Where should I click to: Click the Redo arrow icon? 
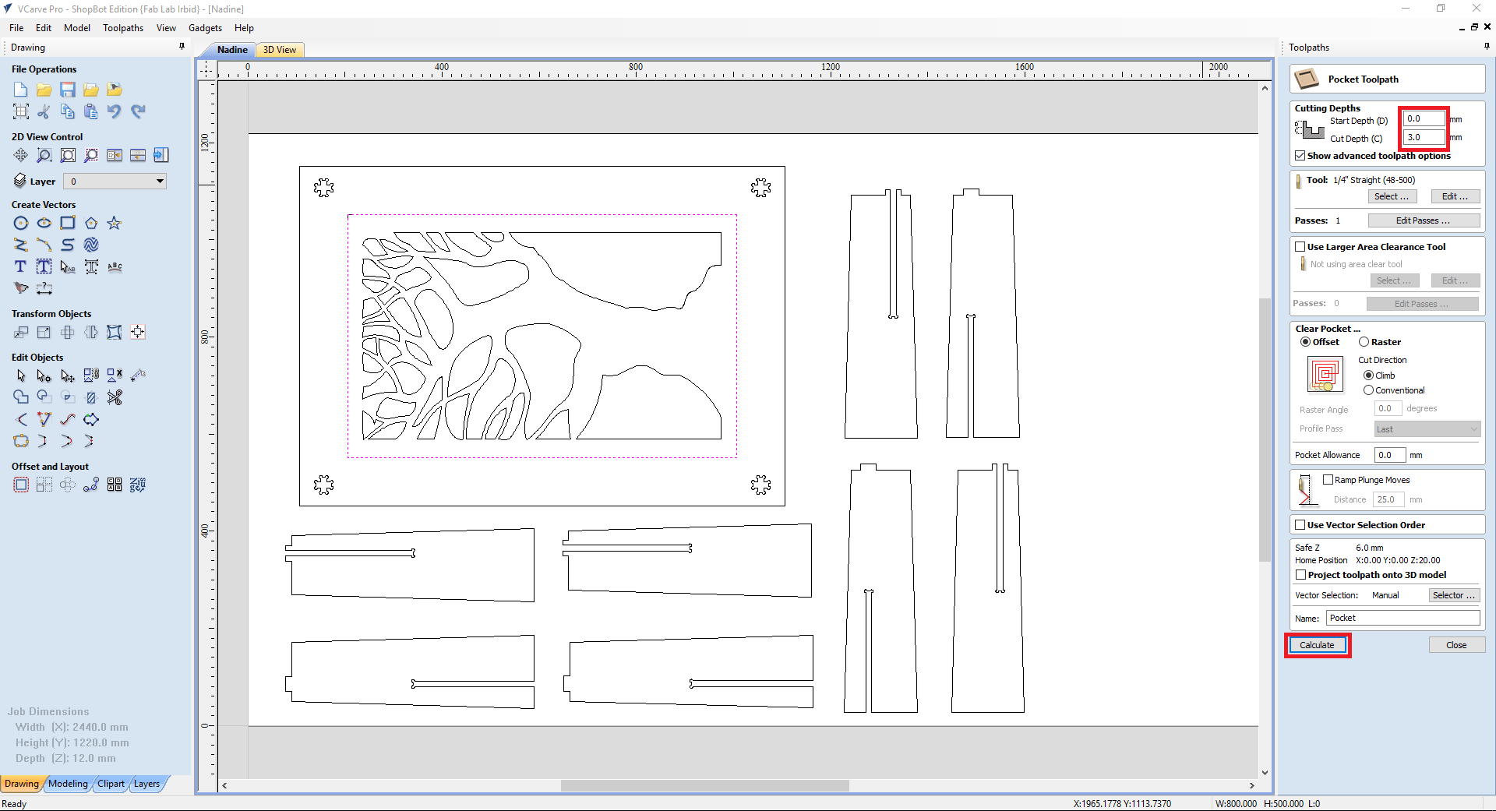tap(138, 111)
